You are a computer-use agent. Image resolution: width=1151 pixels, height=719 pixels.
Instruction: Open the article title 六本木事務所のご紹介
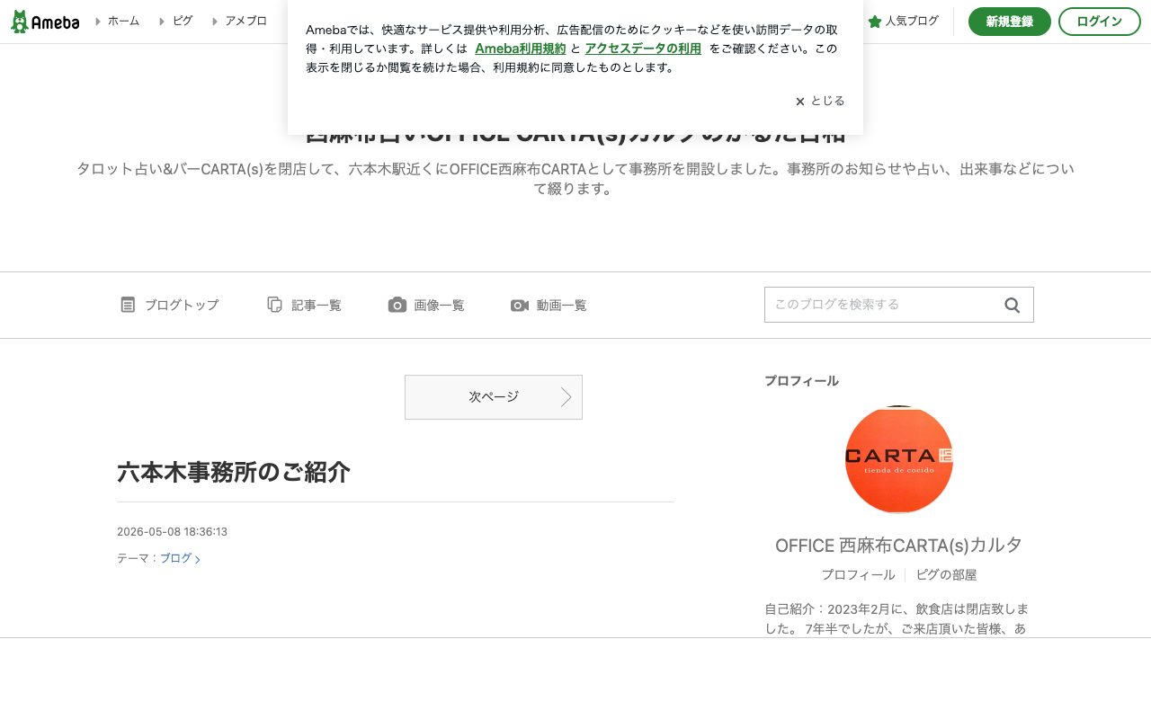pyautogui.click(x=234, y=472)
